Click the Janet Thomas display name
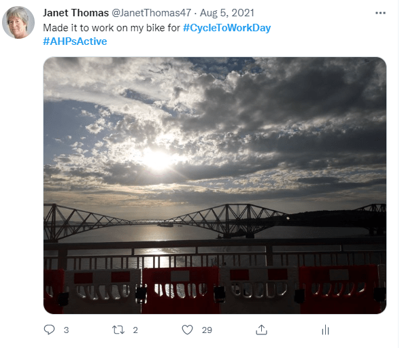The height and width of the screenshot is (348, 402). (76, 13)
